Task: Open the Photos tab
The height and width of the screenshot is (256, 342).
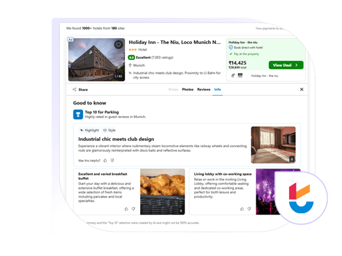Action: click(188, 89)
